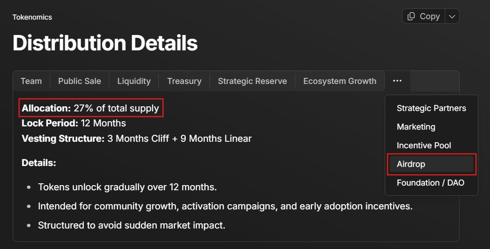
Task: Open the three-dots overflow tab menu
Action: [397, 81]
